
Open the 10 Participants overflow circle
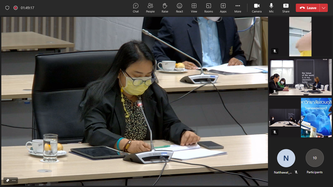(x=315, y=158)
